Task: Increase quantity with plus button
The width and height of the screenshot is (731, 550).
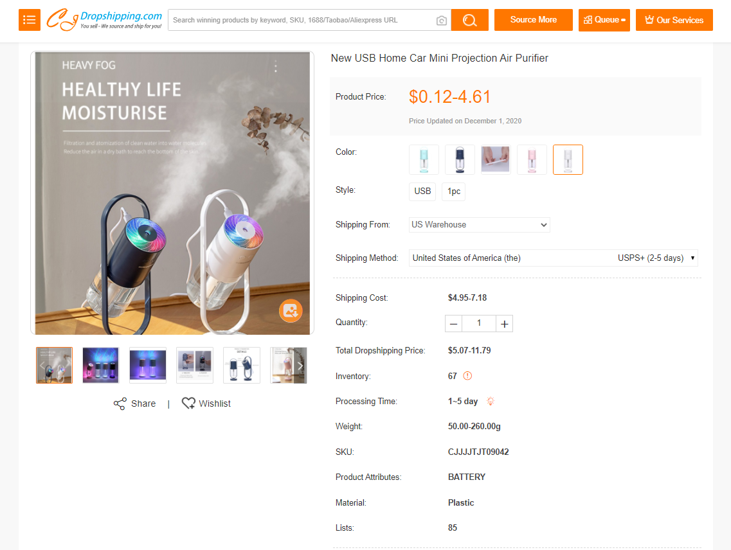Action: 505,324
